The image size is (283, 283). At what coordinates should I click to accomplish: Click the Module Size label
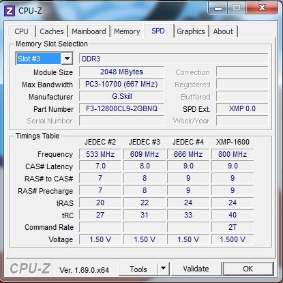tap(53, 72)
